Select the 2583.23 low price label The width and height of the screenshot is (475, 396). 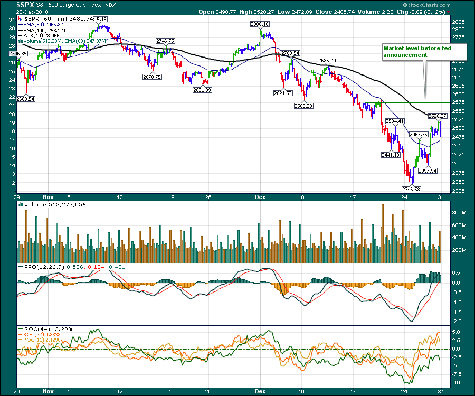tap(303, 106)
